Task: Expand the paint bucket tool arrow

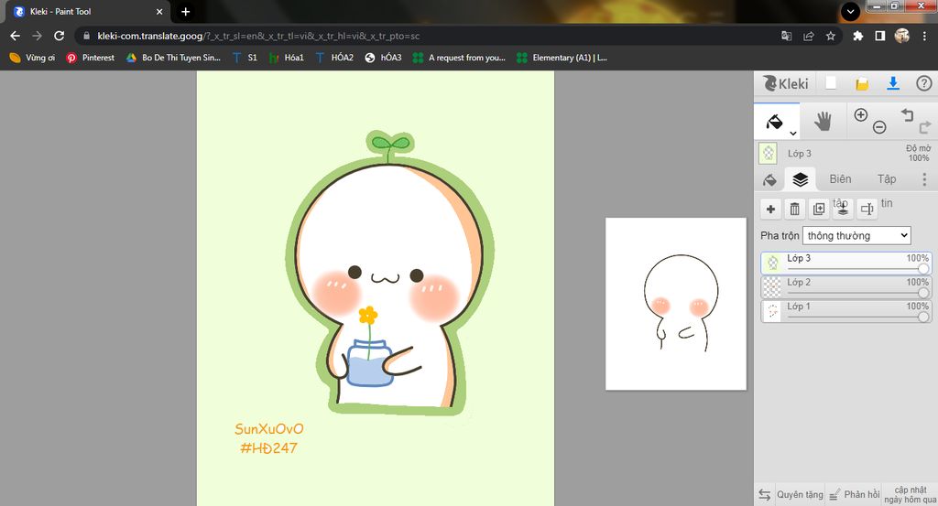Action: pos(792,134)
